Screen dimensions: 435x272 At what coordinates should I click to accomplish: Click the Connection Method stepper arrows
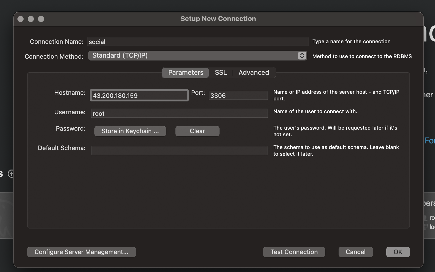tap(302, 56)
